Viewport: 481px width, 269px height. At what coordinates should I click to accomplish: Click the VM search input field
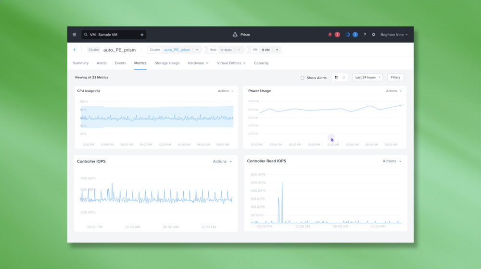(113, 35)
